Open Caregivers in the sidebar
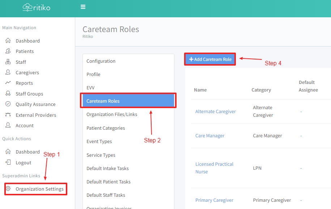331x209 pixels. tap(27, 72)
